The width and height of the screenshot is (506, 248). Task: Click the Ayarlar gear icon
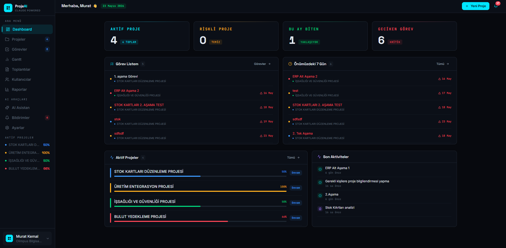[7, 128]
